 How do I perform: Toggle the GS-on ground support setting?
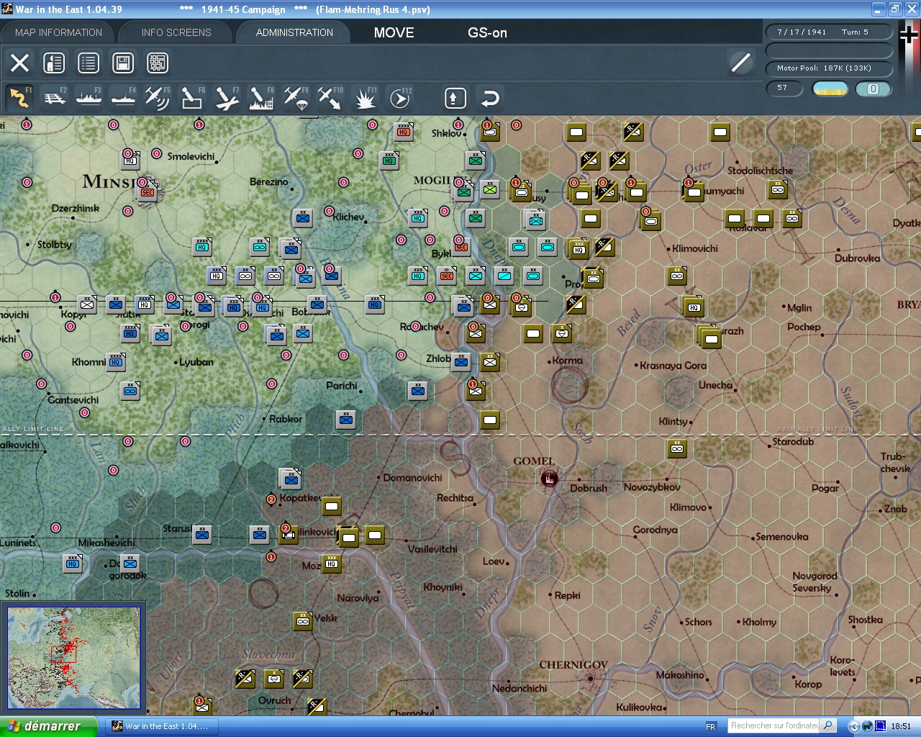[x=487, y=32]
